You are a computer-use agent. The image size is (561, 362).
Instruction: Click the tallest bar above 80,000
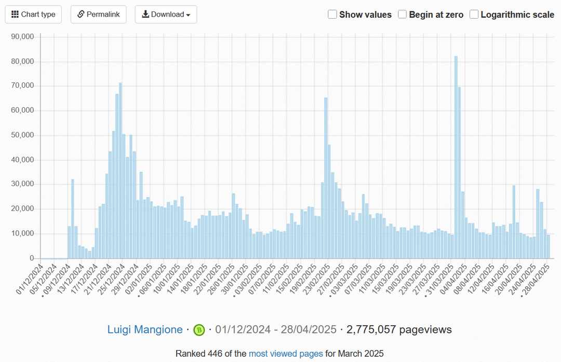click(456, 156)
